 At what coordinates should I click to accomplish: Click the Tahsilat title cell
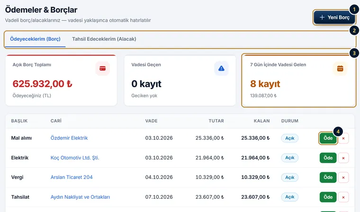click(20, 197)
